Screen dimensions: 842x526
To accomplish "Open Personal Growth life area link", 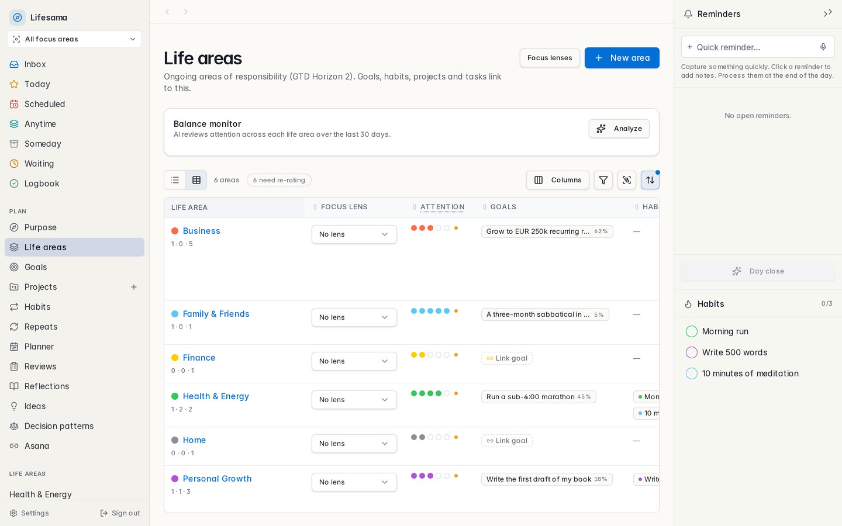I will click(x=218, y=479).
